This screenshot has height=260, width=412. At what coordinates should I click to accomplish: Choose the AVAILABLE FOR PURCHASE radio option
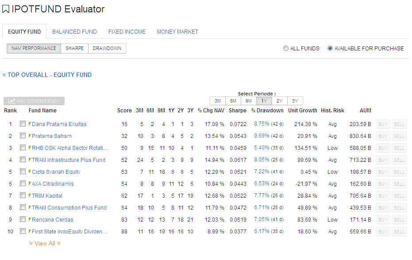(330, 49)
